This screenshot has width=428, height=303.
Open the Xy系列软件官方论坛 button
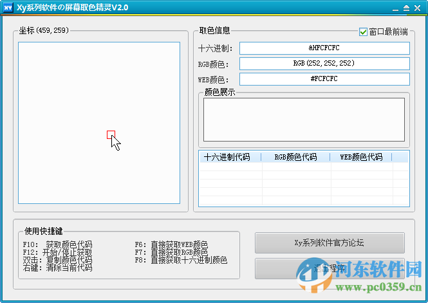tap(330, 243)
